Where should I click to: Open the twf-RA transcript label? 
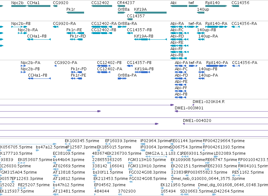(x=195, y=24)
